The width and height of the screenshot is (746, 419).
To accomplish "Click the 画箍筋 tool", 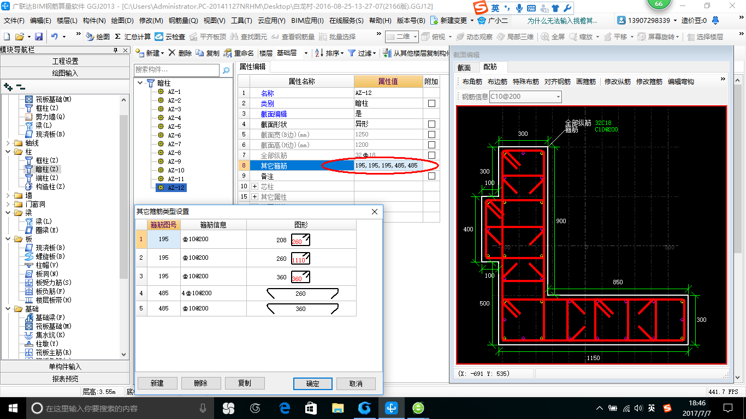I will point(586,82).
